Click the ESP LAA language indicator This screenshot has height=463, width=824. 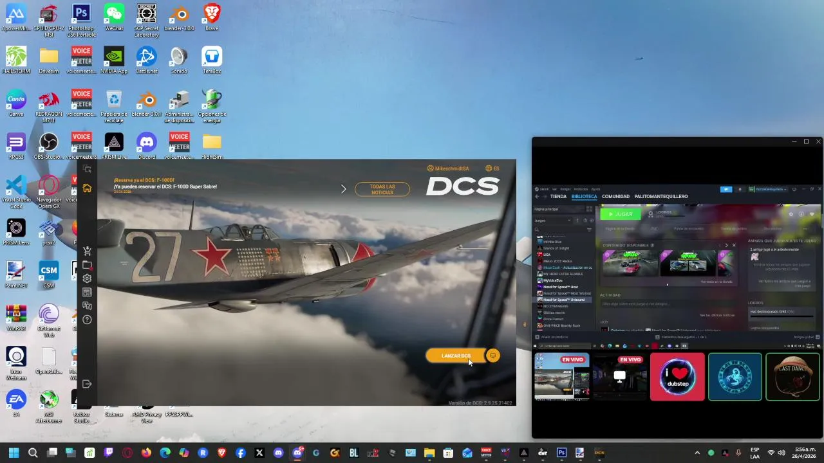[754, 453]
